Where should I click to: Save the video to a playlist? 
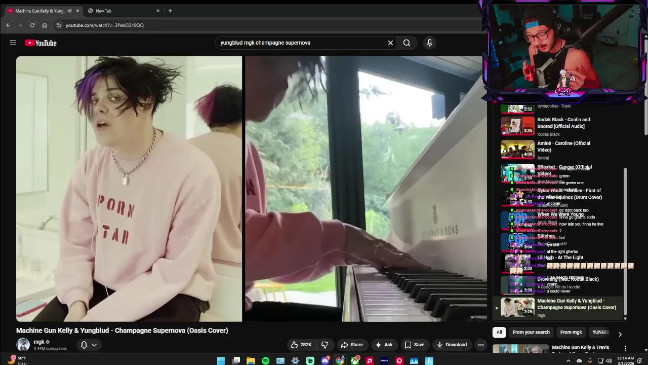coord(414,345)
